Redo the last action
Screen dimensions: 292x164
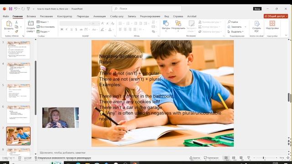coord(23,9)
